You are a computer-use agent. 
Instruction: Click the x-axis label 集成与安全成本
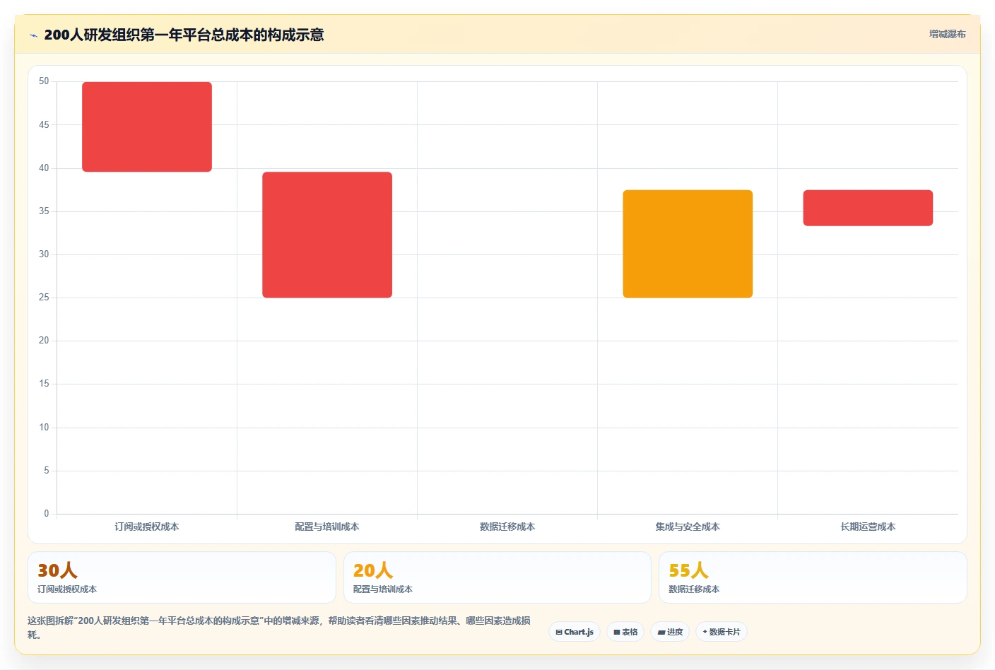coord(688,527)
